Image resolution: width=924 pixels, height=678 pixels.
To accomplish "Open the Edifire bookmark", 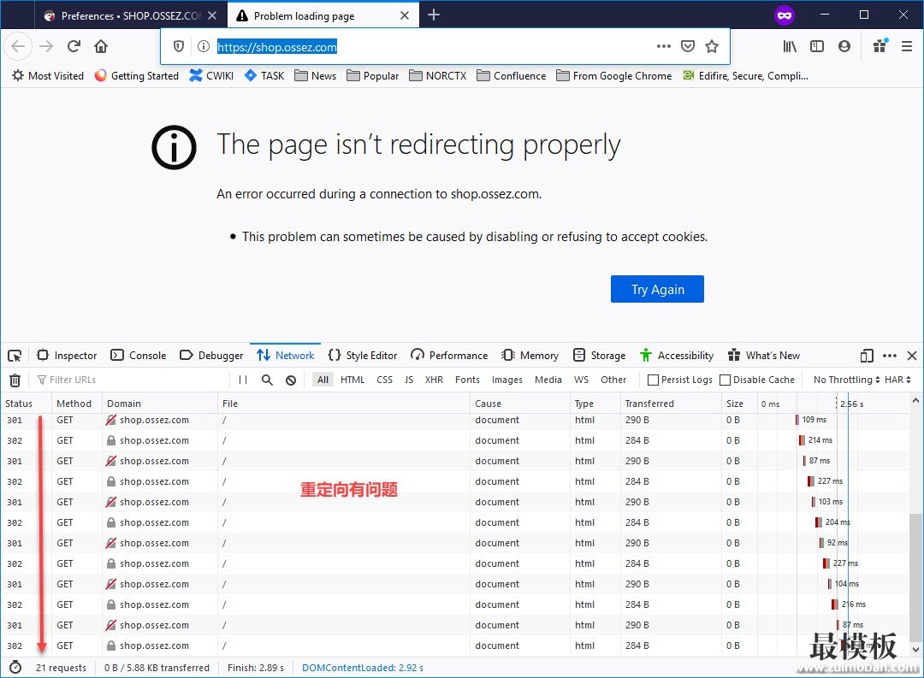I will [x=745, y=76].
